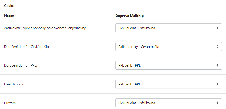Click the up-down arrow icon on the Česká pošta select

click(217, 47)
